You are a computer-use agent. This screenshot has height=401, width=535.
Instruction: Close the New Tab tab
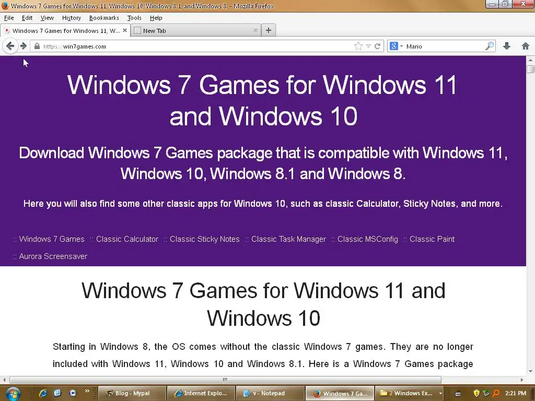click(x=255, y=30)
